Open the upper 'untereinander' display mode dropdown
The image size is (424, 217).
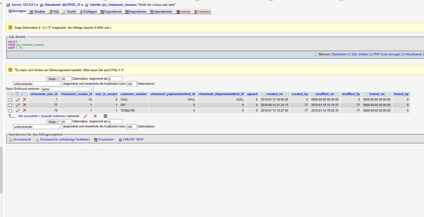tap(38, 84)
